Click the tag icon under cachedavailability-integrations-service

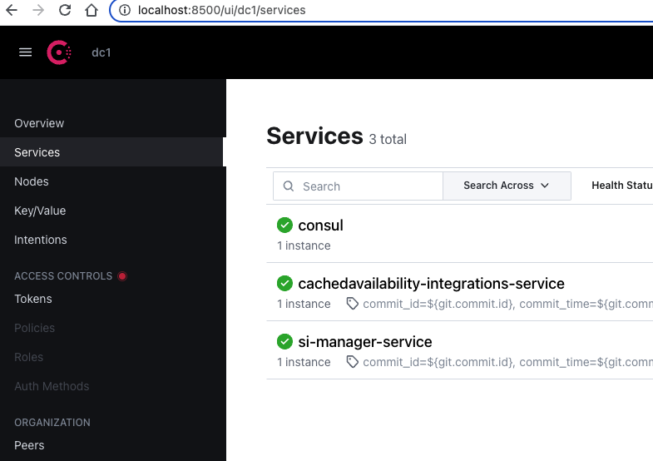pos(353,304)
